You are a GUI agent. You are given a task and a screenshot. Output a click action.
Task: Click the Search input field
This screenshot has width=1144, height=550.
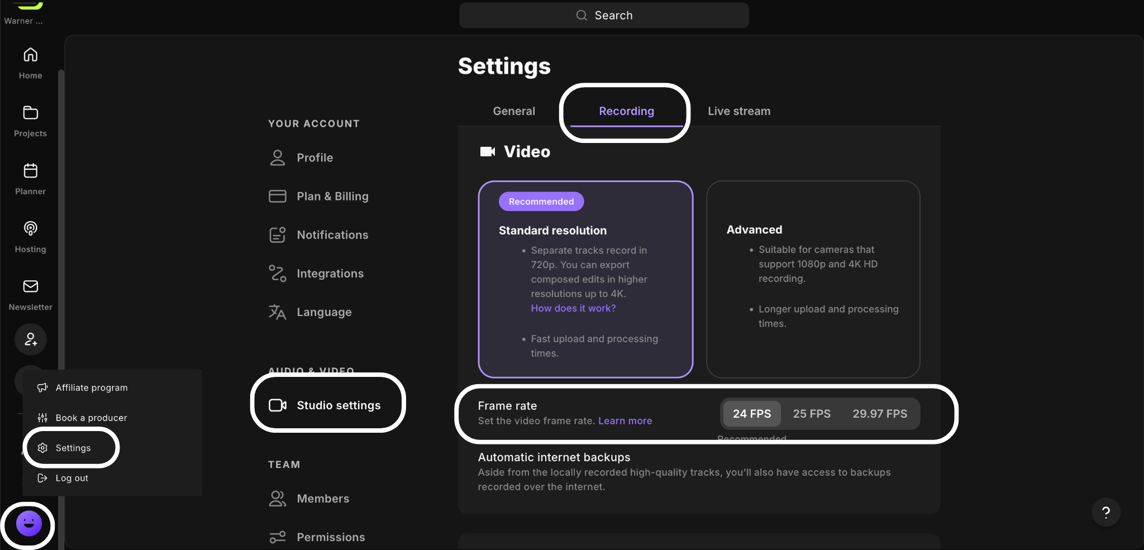click(604, 15)
